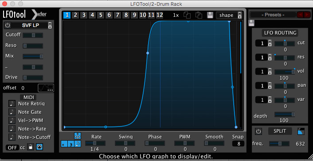Click the Rate slider
313x161 pixels.
point(95,143)
